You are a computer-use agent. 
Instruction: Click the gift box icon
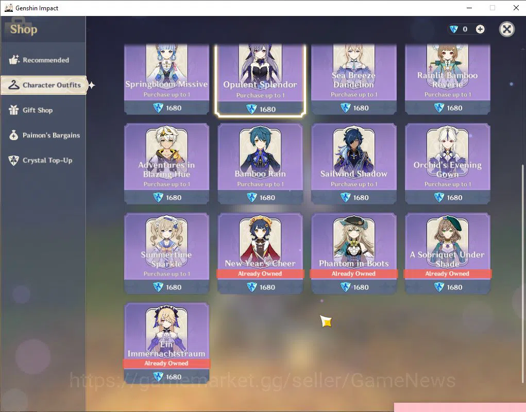tap(14, 110)
